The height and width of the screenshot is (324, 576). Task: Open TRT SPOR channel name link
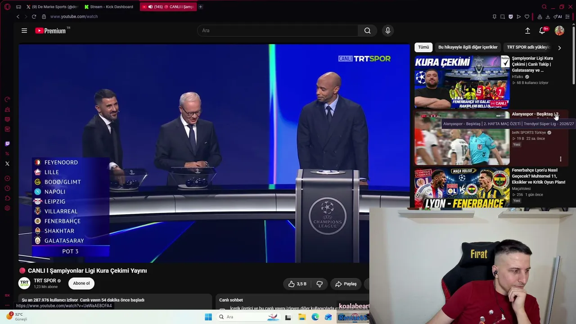click(45, 281)
